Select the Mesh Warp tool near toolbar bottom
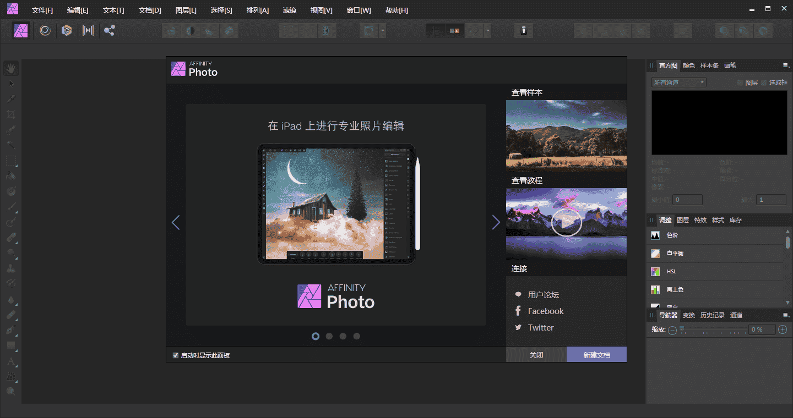The width and height of the screenshot is (793, 418). (10, 377)
